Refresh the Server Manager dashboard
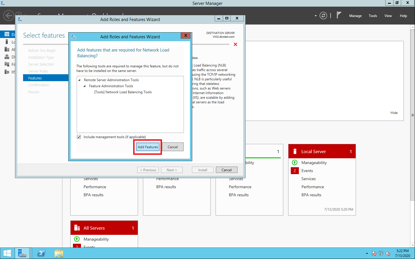Image resolution: width=415 pixels, height=259 pixels. [x=323, y=16]
